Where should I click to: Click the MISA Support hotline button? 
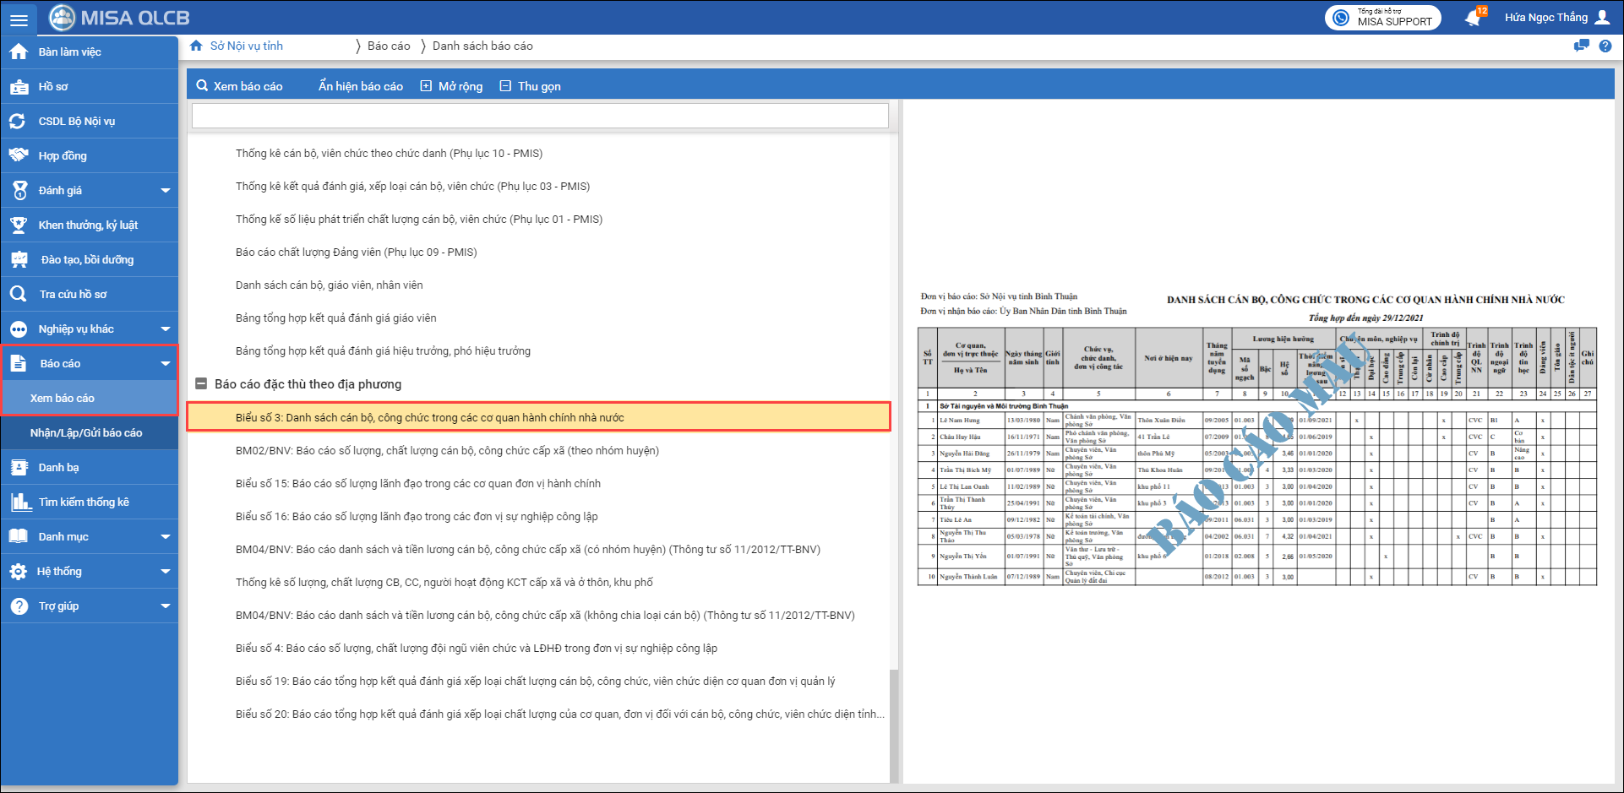click(x=1382, y=18)
